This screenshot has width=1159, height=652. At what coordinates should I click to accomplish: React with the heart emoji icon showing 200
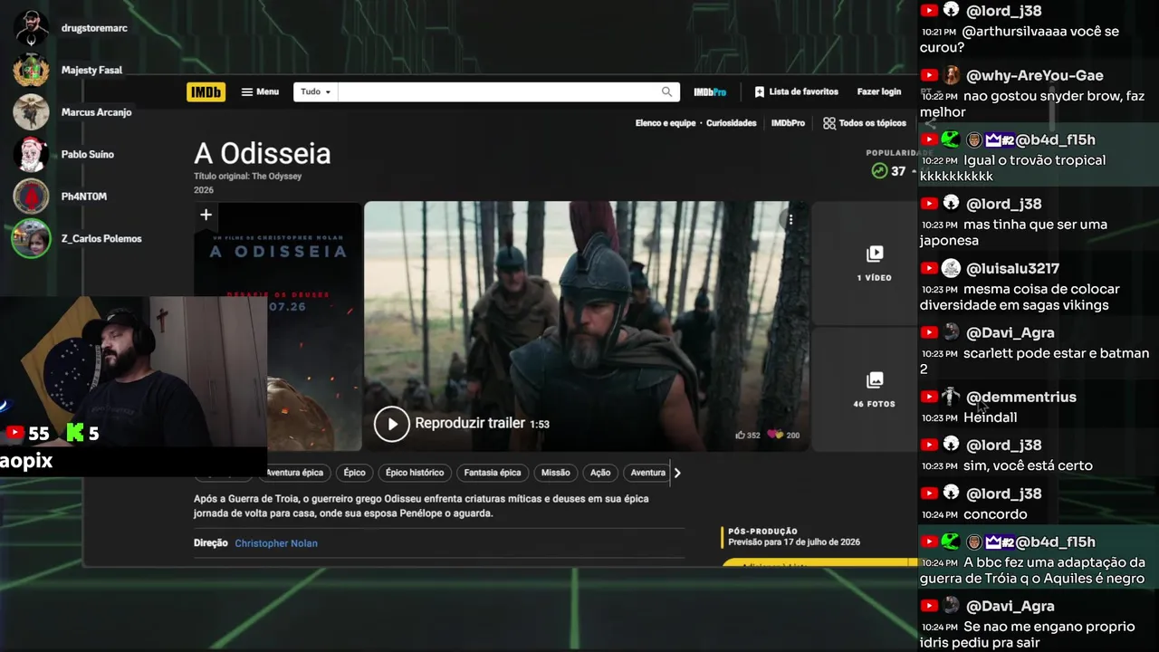[775, 435]
